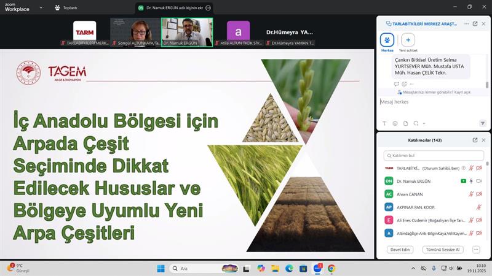Click the Davet Edin button
The width and height of the screenshot is (492, 276).
click(x=400, y=250)
